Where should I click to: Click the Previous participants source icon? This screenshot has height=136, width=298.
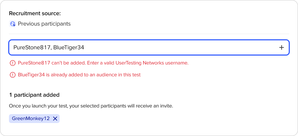click(x=13, y=24)
